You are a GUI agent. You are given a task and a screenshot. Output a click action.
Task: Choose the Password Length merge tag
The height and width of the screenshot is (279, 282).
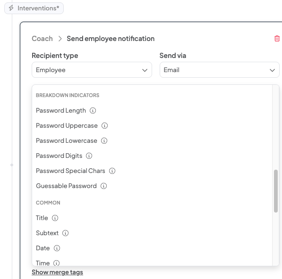point(61,111)
